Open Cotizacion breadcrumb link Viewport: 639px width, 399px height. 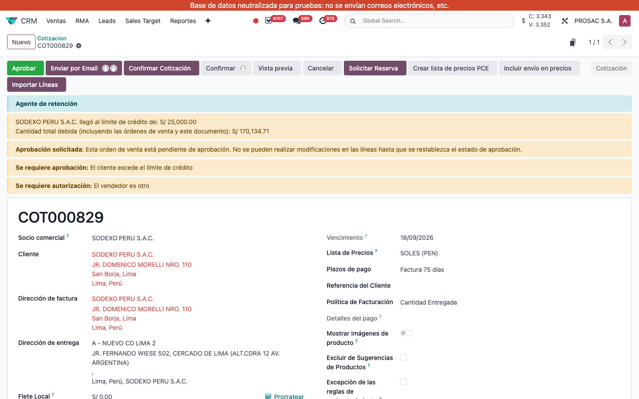coord(52,38)
